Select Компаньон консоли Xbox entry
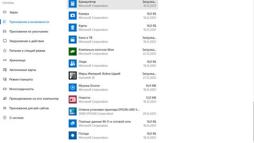The height and width of the screenshot is (143, 254). [112, 52]
